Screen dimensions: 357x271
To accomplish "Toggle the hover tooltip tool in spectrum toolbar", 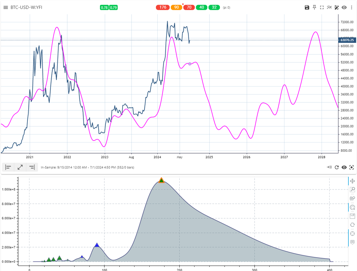I will 353,242.
